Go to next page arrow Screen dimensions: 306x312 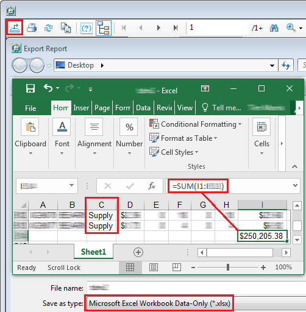pyautogui.click(x=158, y=27)
